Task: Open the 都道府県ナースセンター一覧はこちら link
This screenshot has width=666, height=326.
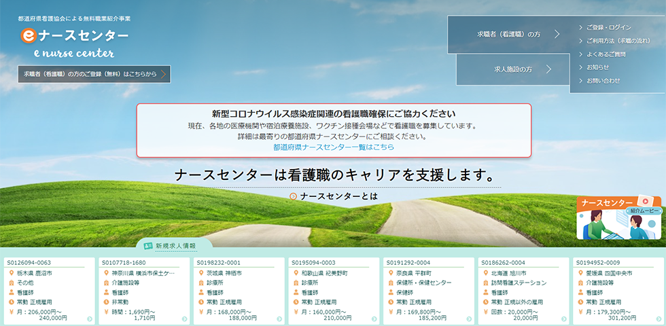Action: tap(334, 147)
